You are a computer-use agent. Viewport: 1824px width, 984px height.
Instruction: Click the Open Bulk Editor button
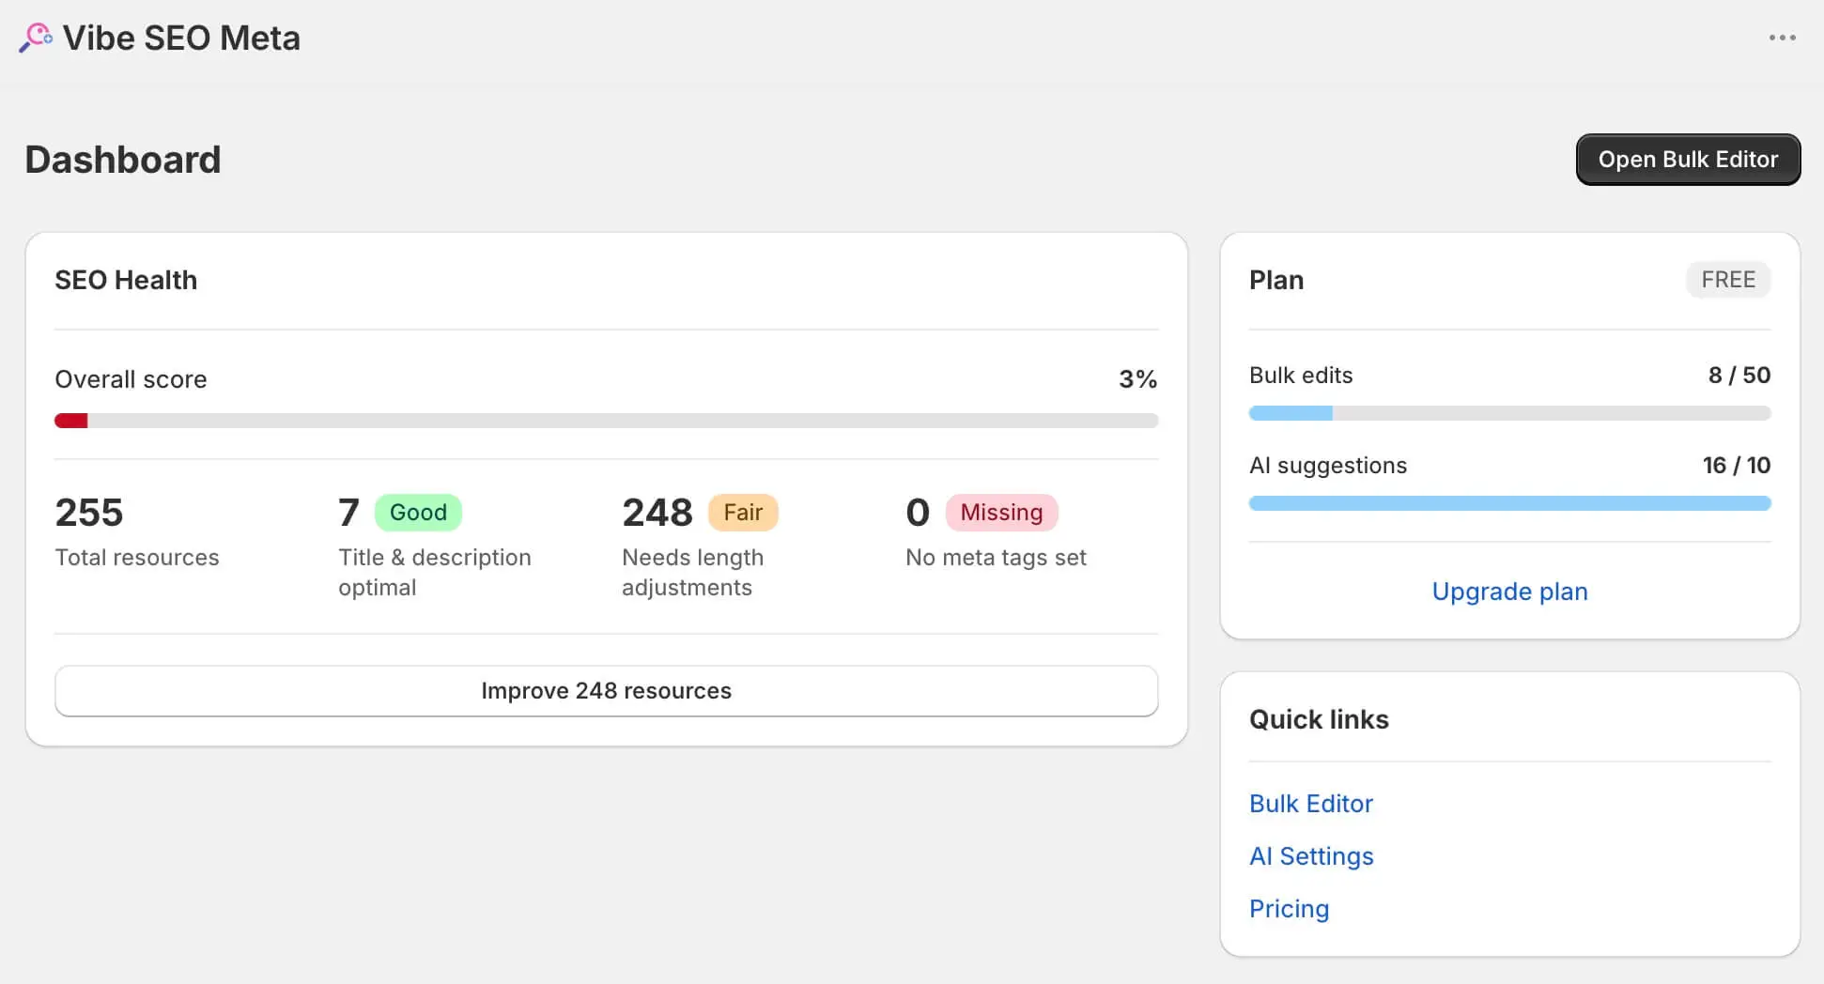(x=1687, y=160)
